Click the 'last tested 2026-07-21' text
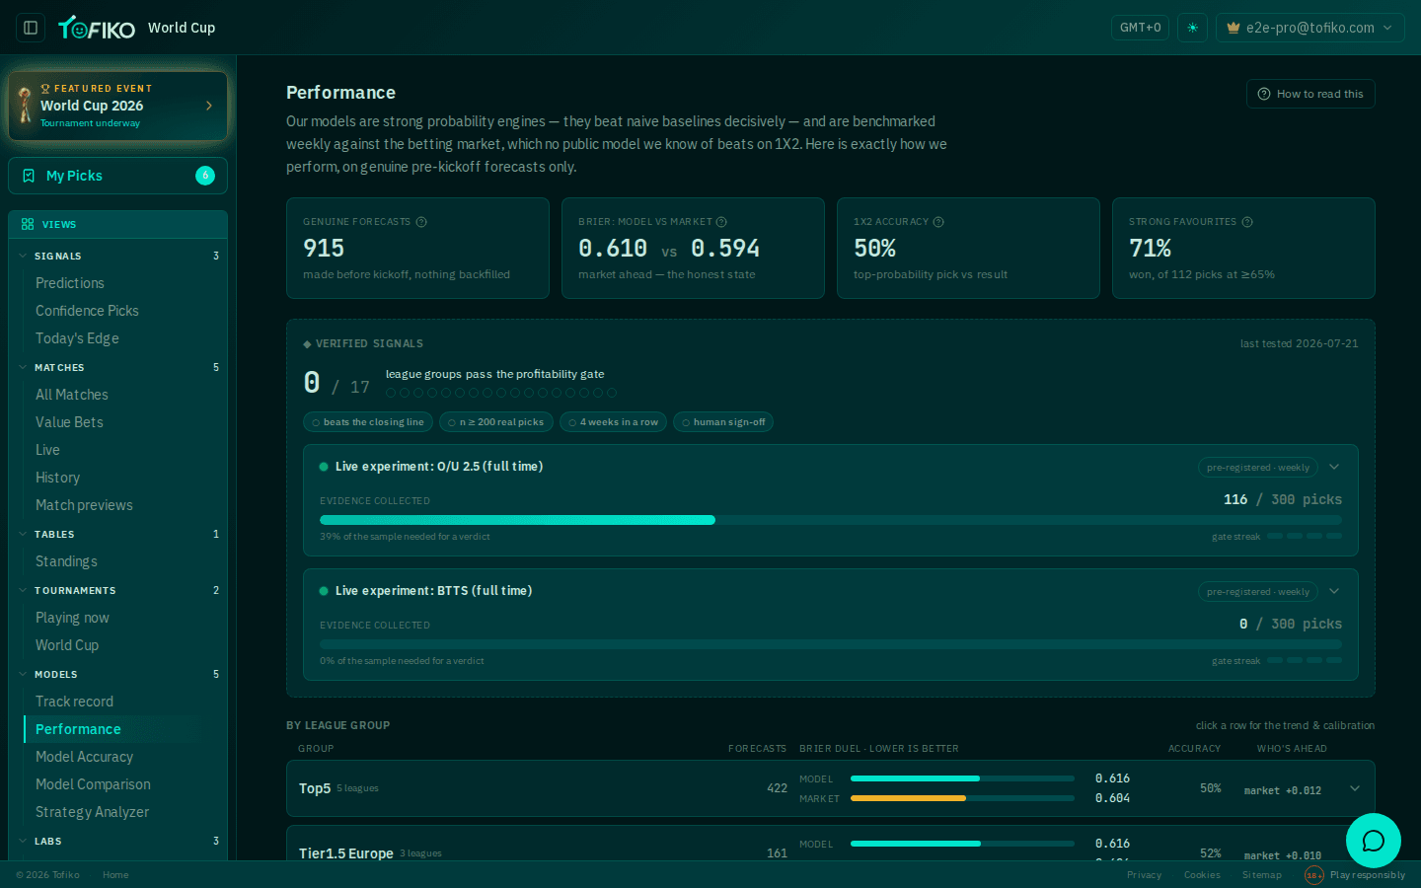 1299,343
